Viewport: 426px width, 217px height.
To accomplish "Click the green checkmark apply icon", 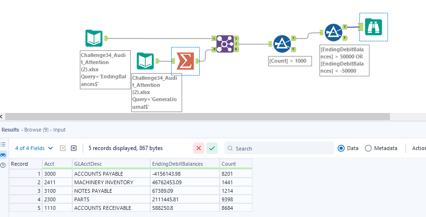I will tap(212, 148).
